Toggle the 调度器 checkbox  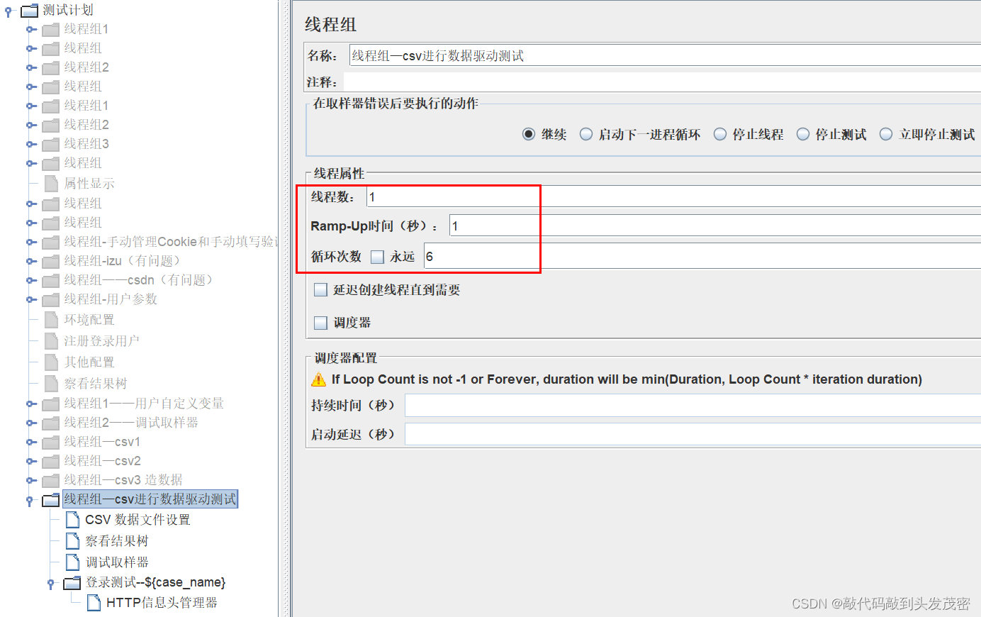(320, 323)
